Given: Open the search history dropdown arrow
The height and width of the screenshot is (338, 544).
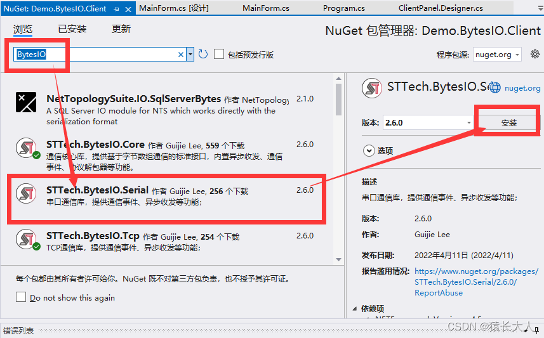Looking at the screenshot, I should click(x=190, y=55).
